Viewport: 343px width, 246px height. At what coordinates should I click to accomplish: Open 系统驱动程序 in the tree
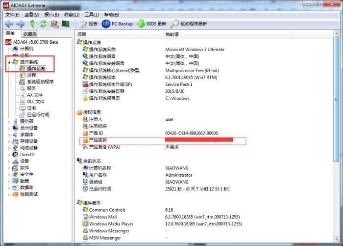[x=40, y=82]
